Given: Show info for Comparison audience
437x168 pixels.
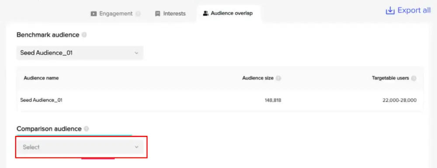Looking at the screenshot, I should click(x=87, y=129).
